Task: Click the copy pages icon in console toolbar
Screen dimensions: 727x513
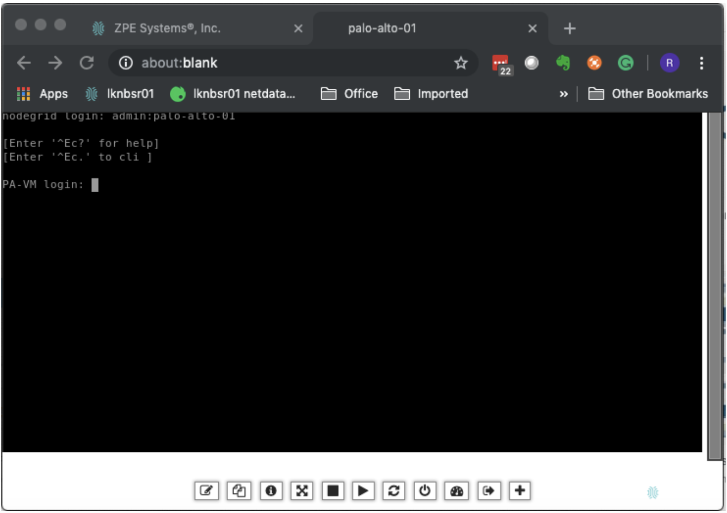Action: pyautogui.click(x=239, y=491)
